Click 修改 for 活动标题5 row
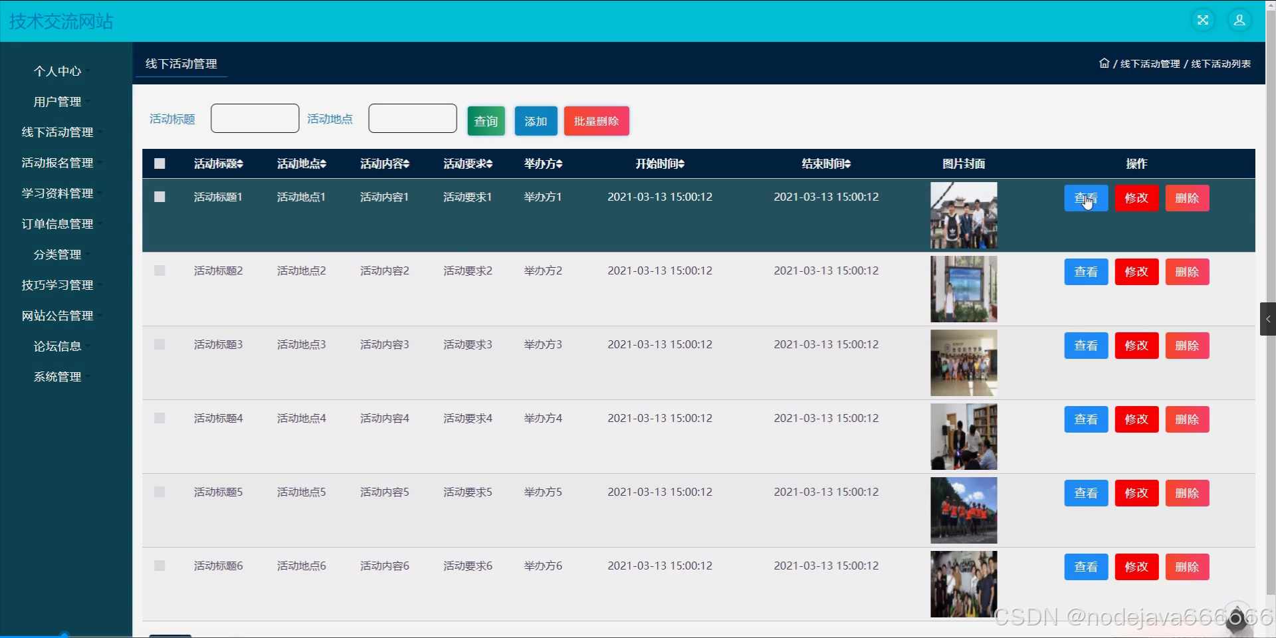This screenshot has height=638, width=1276. (1136, 493)
